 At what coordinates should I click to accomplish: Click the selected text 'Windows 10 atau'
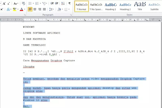(35, 100)
